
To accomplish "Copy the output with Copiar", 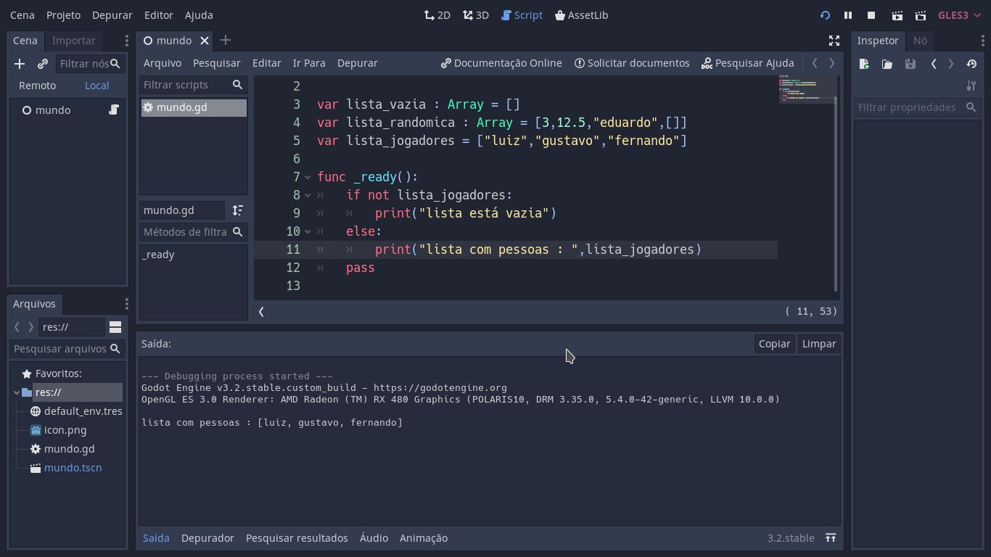I will [x=774, y=344].
